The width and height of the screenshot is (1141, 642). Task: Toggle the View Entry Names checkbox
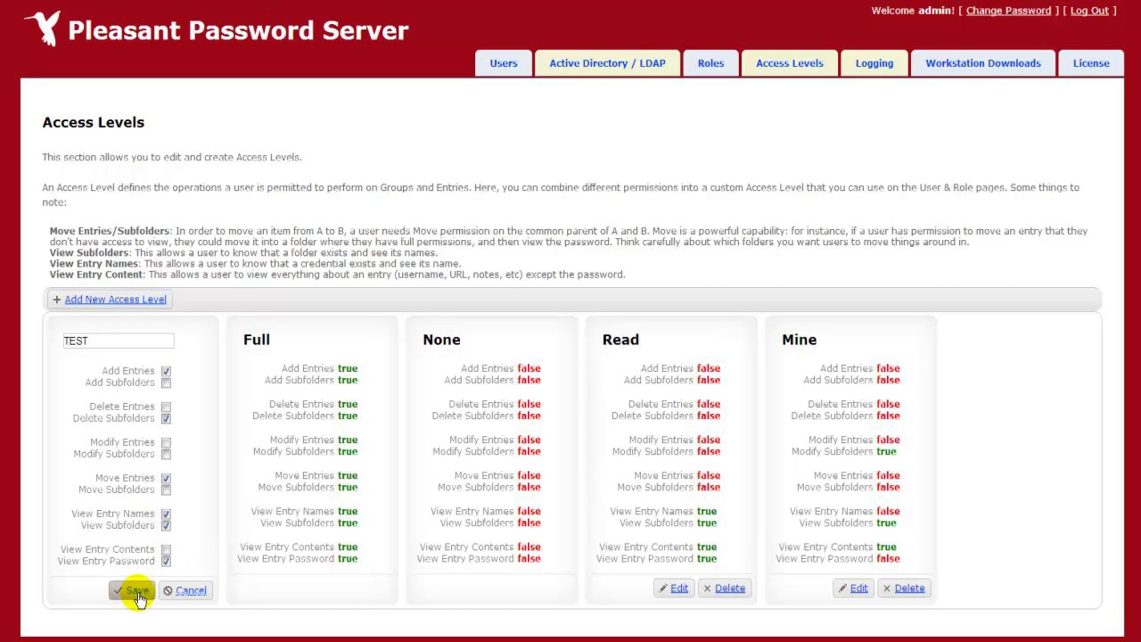point(166,514)
